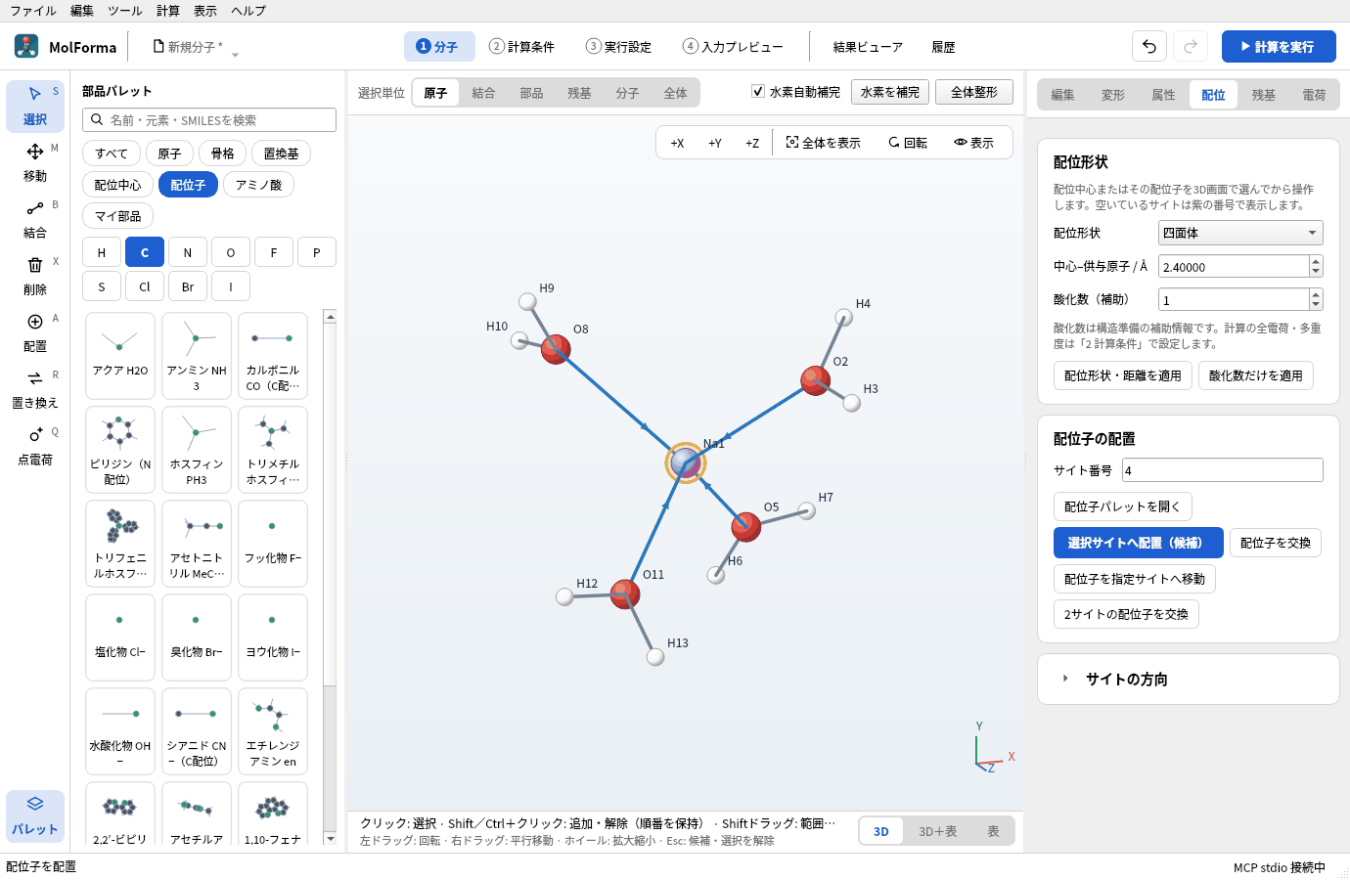
Task: Switch to the 属性 tab
Action: pyautogui.click(x=1163, y=95)
